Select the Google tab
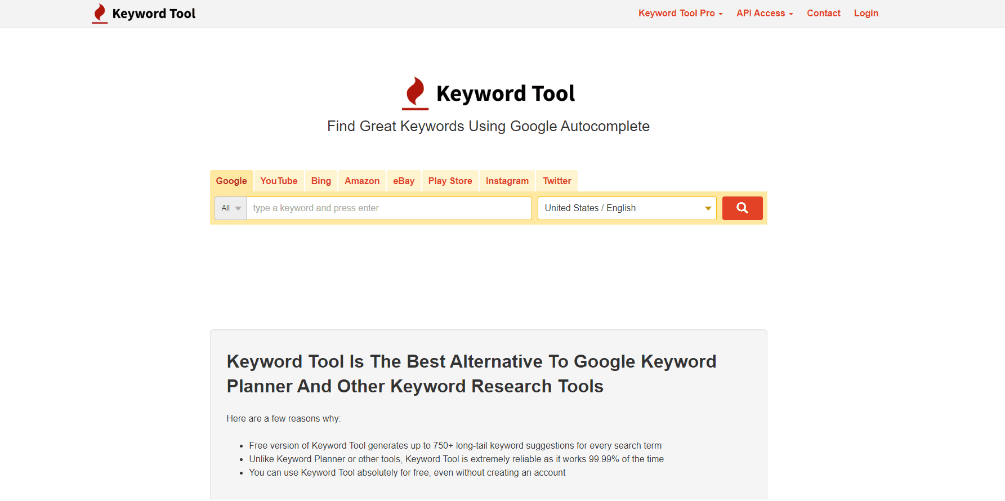The width and height of the screenshot is (1005, 501). coord(231,181)
